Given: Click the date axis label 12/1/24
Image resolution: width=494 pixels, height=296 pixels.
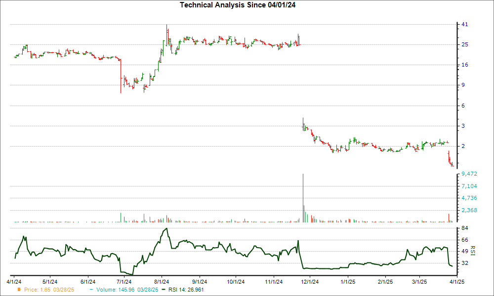Looking at the screenshot, I should coord(310,282).
